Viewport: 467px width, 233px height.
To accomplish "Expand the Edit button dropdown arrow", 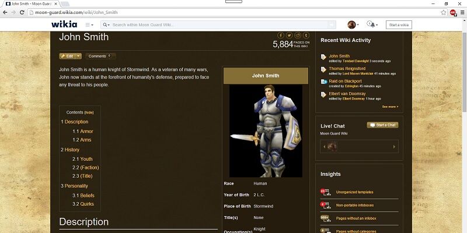I will 78,56.
